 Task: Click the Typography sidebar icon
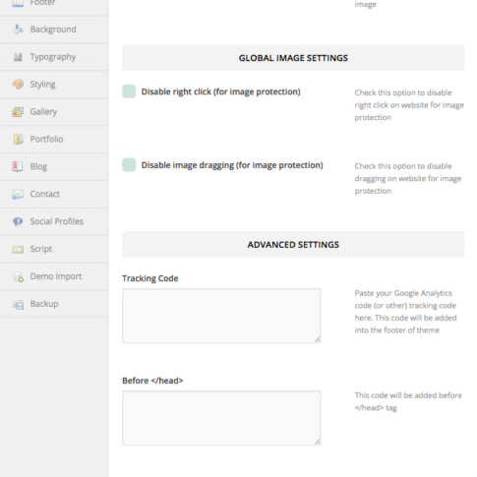(x=18, y=57)
